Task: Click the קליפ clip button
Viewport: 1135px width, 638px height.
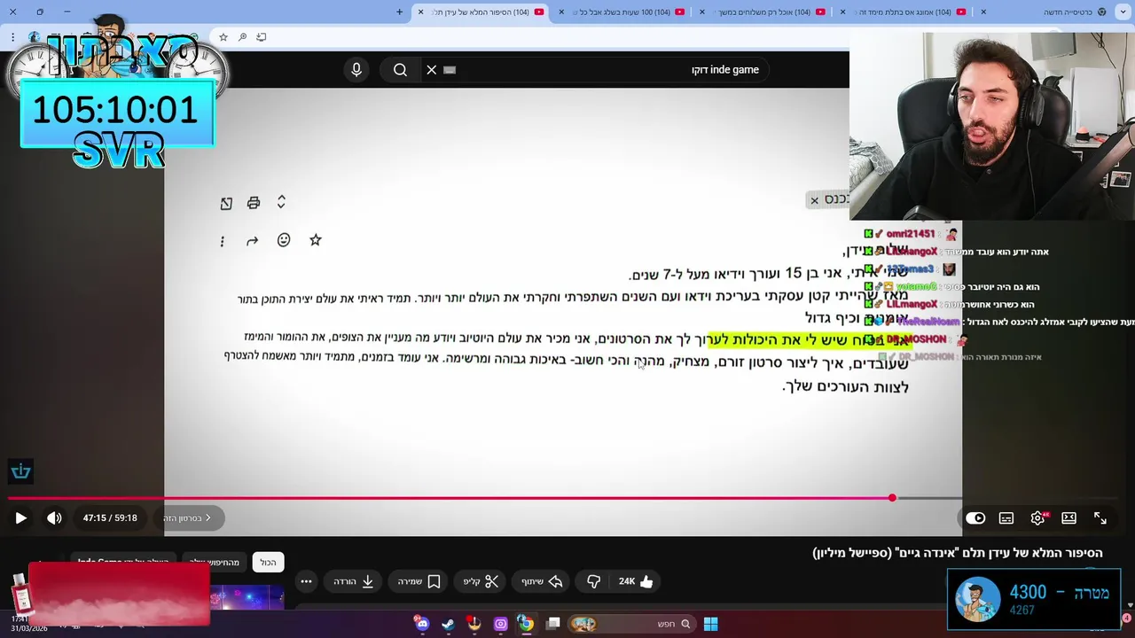Action: [x=481, y=581]
